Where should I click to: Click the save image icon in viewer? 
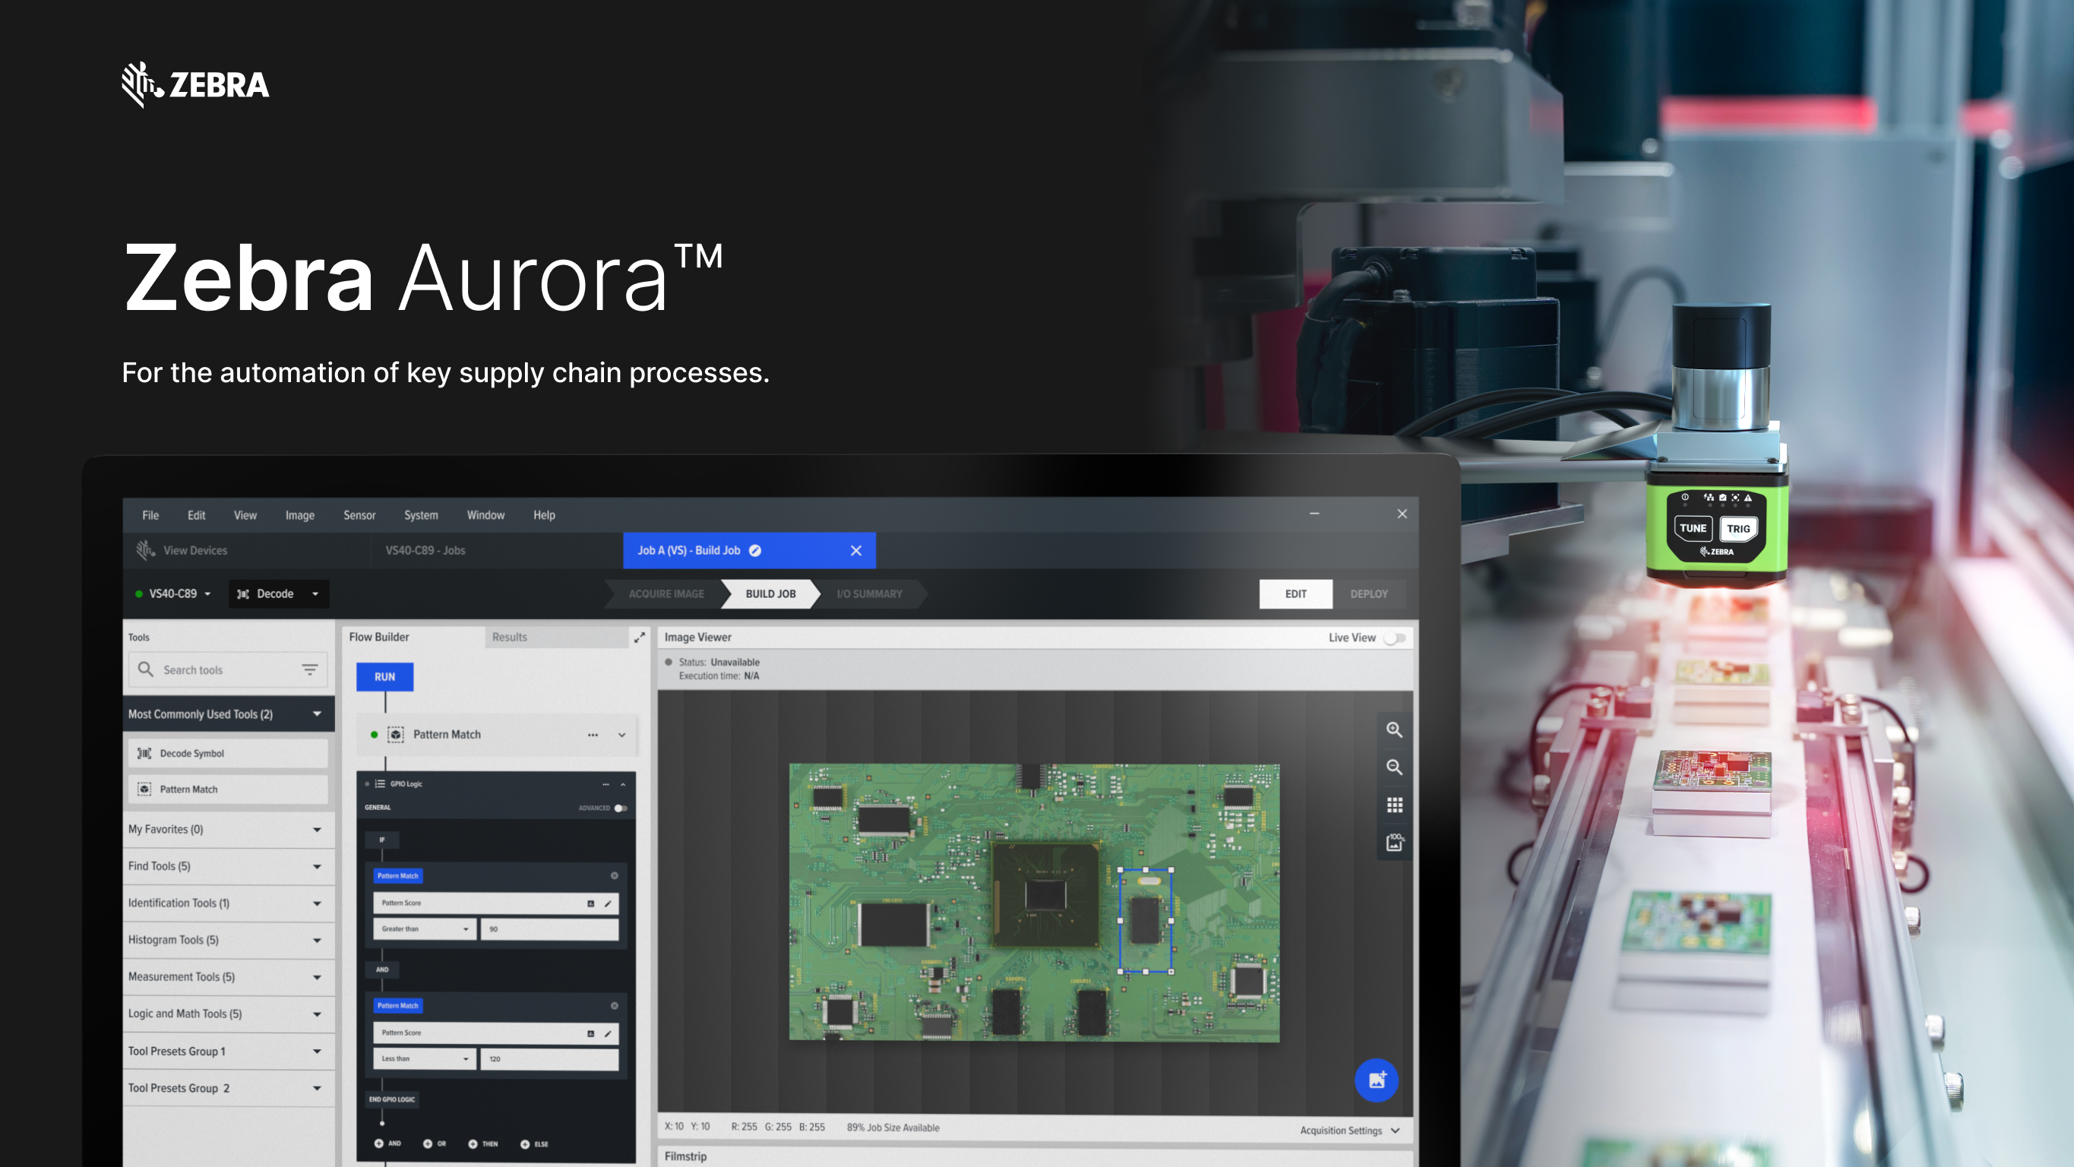tap(1395, 843)
